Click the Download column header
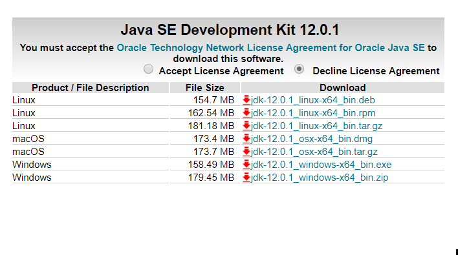The width and height of the screenshot is (458, 255). tap(343, 87)
